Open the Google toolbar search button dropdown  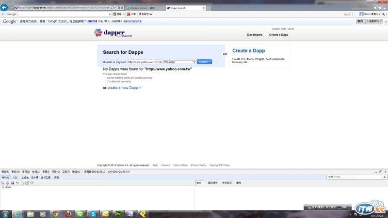[x=123, y=14]
